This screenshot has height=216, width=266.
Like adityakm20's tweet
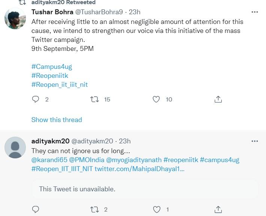click(157, 209)
